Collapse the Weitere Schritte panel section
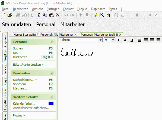This screenshot has width=162, height=120. (52, 97)
